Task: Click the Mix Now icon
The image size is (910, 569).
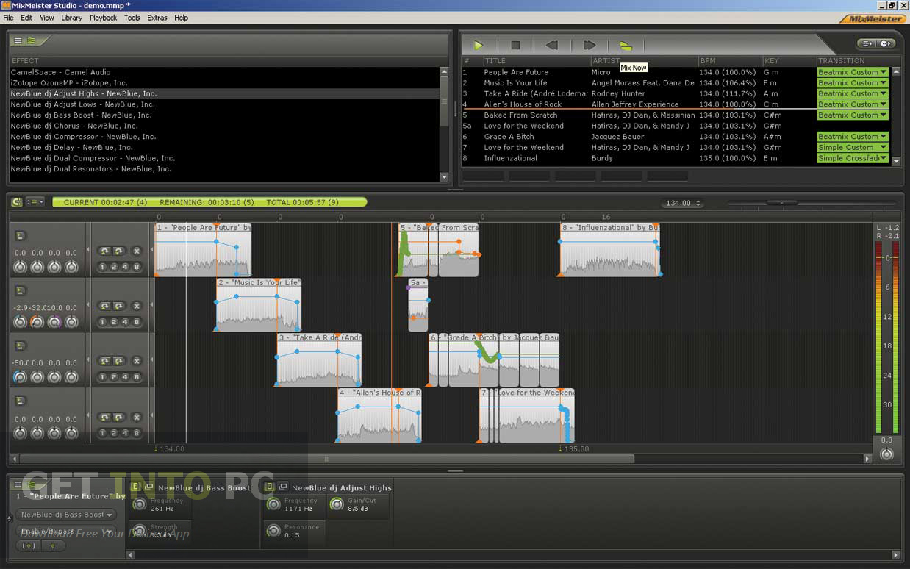Action: point(626,45)
